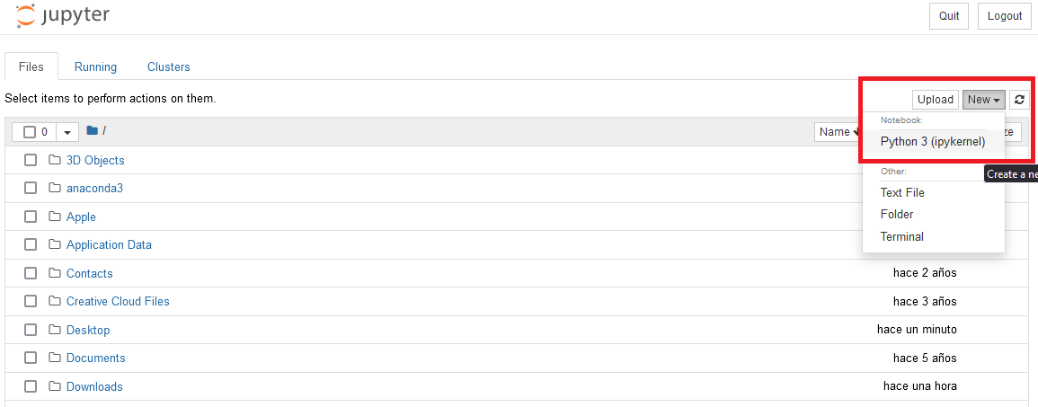Choose Python 3 (ipykernel) from the menu
The height and width of the screenshot is (407, 1038).
933,141
